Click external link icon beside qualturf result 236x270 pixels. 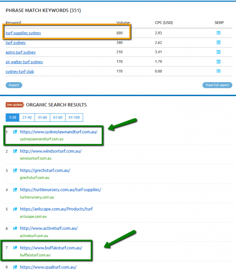15,267
